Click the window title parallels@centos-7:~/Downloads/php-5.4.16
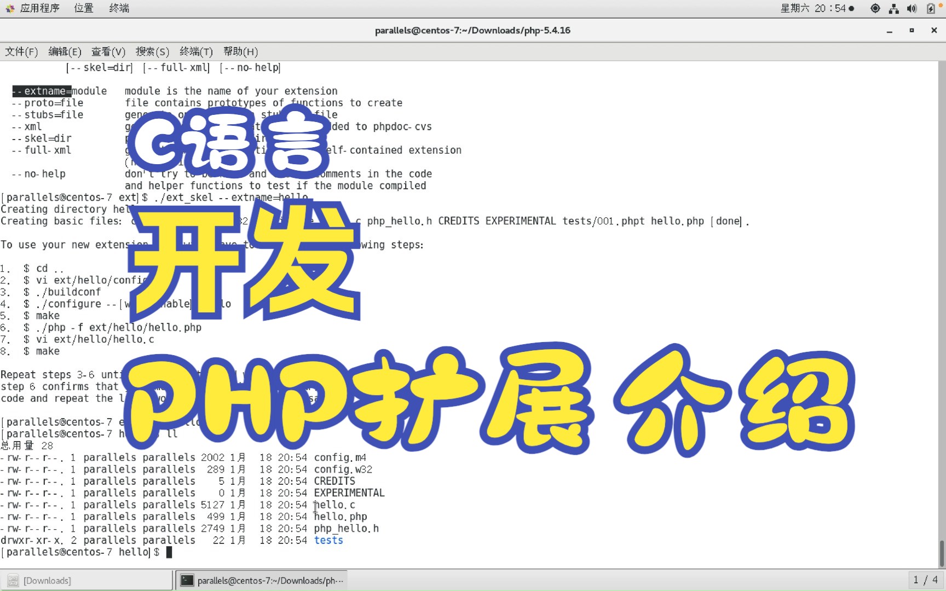 [x=472, y=31]
